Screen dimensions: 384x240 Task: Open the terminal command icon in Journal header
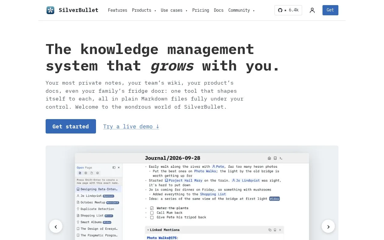[281, 158]
